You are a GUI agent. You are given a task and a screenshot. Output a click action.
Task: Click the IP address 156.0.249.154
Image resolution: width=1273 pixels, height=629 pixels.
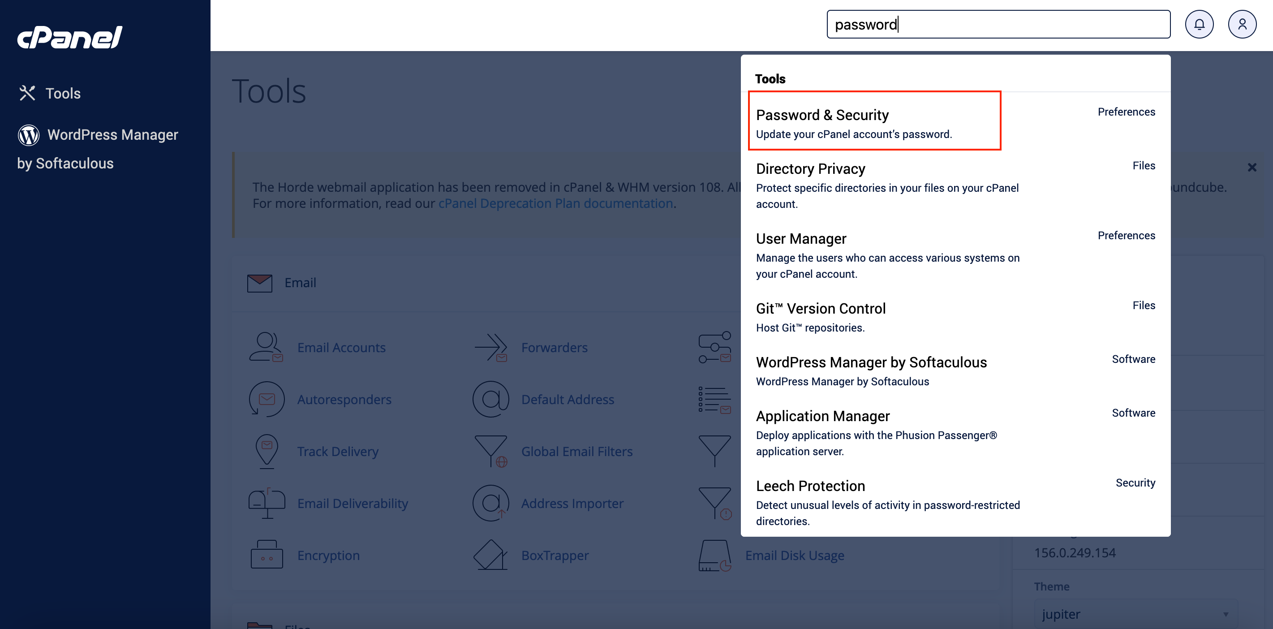1075,552
